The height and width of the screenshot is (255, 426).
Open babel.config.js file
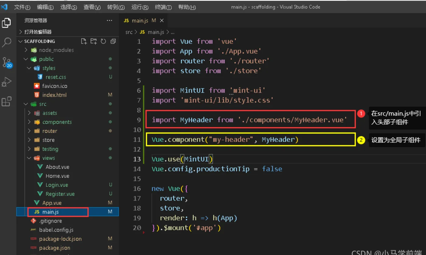(x=56, y=230)
